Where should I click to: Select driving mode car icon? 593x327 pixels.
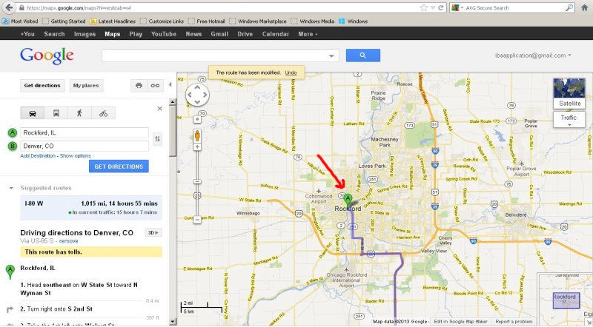32,113
